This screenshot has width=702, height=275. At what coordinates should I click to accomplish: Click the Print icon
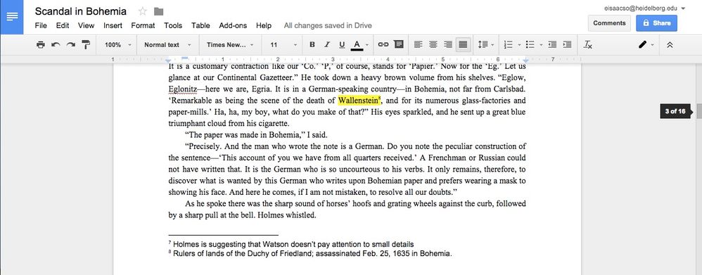pos(41,45)
